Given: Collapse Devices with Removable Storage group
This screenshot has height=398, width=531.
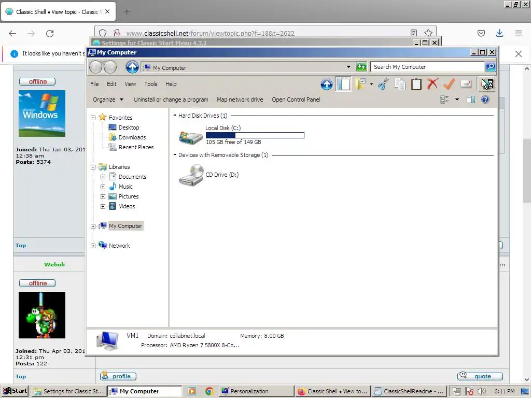Looking at the screenshot, I should click(175, 154).
